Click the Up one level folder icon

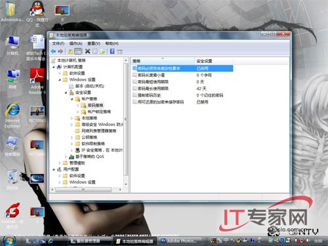tap(70, 51)
